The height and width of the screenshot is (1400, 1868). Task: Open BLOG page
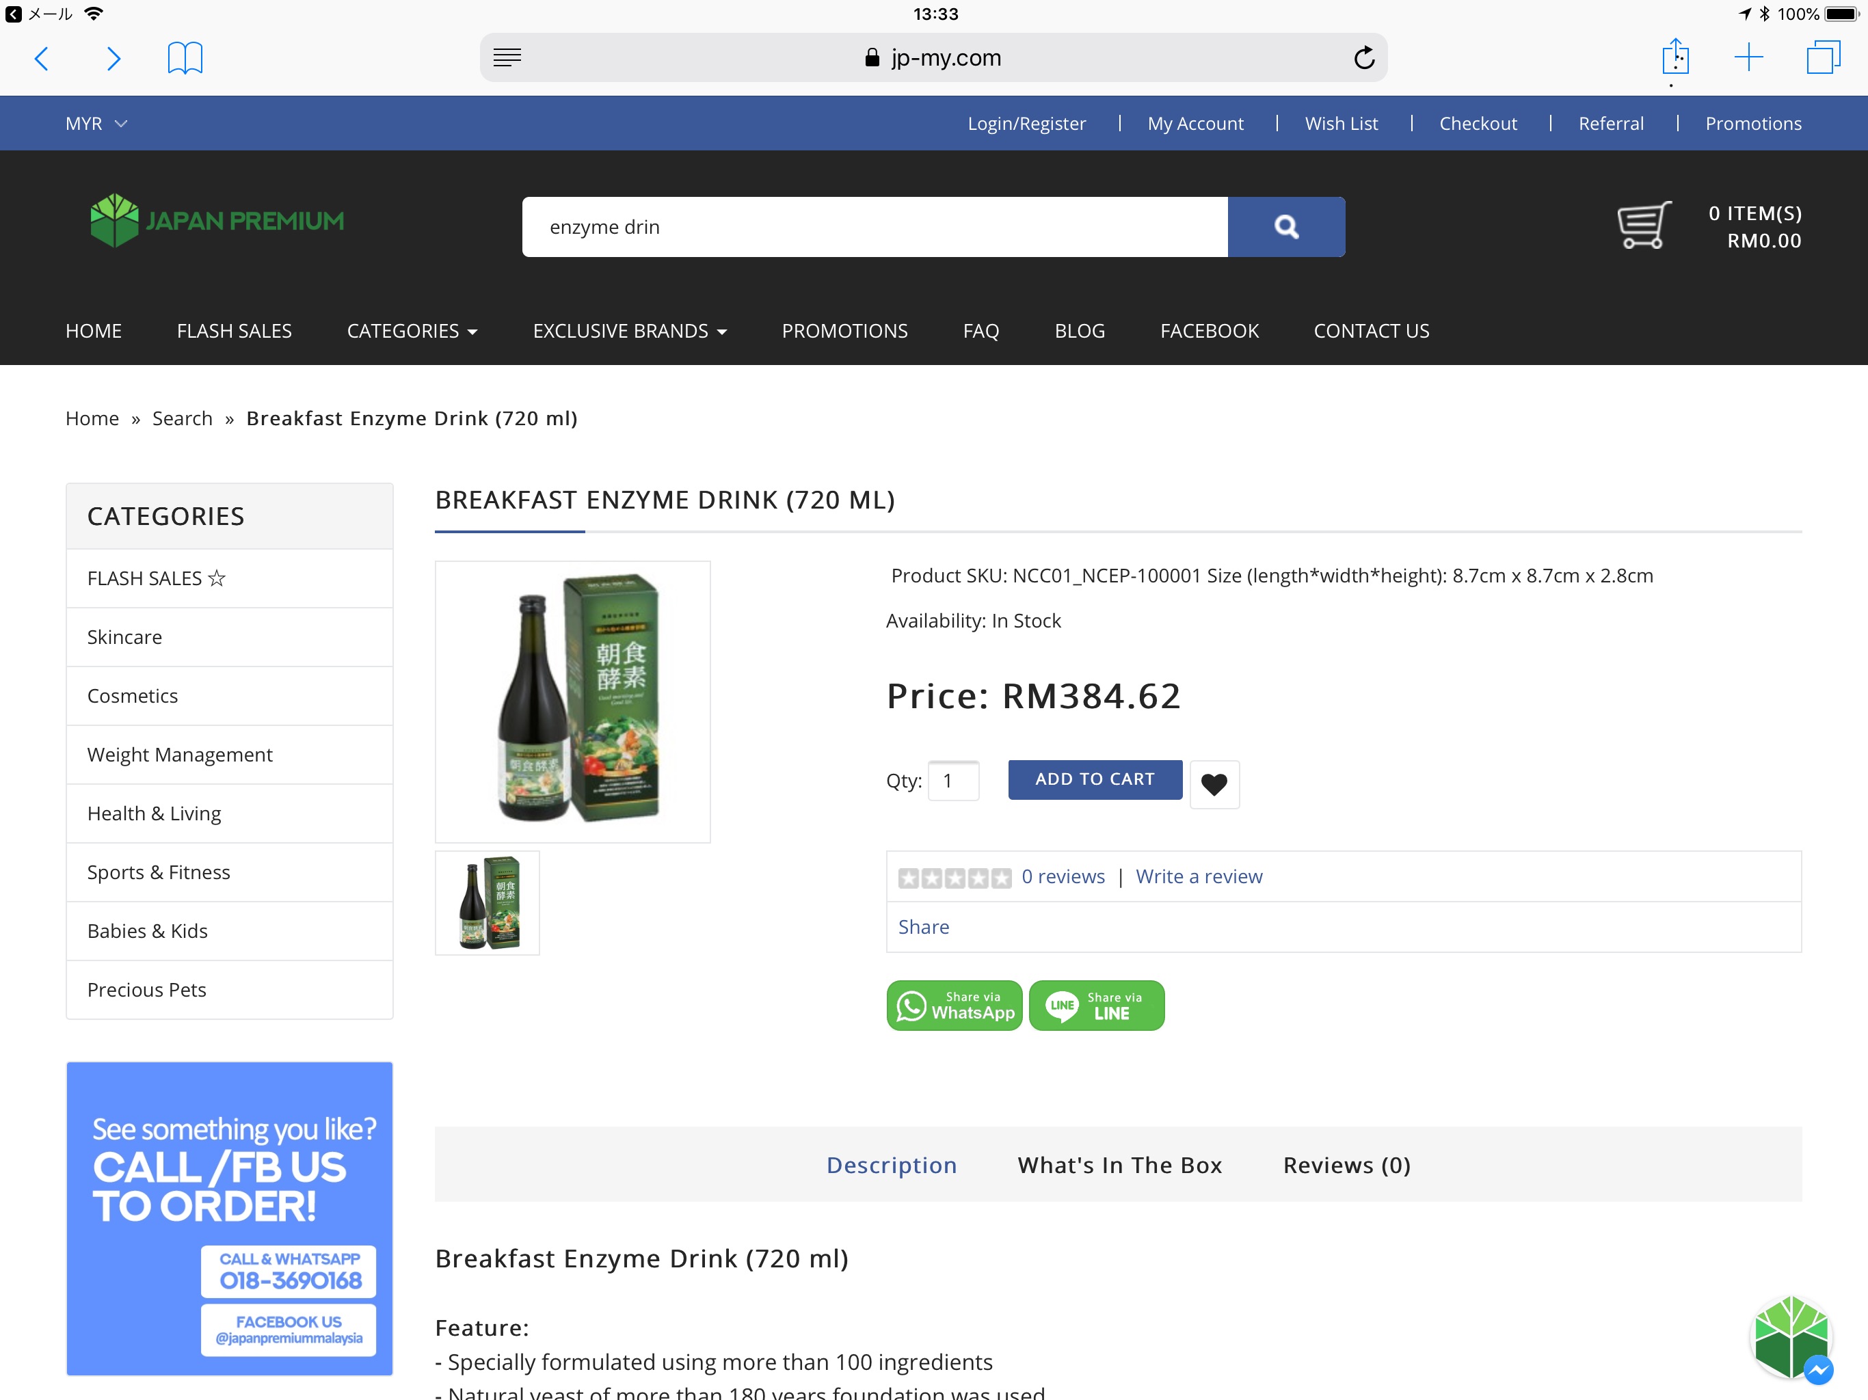pyautogui.click(x=1079, y=330)
